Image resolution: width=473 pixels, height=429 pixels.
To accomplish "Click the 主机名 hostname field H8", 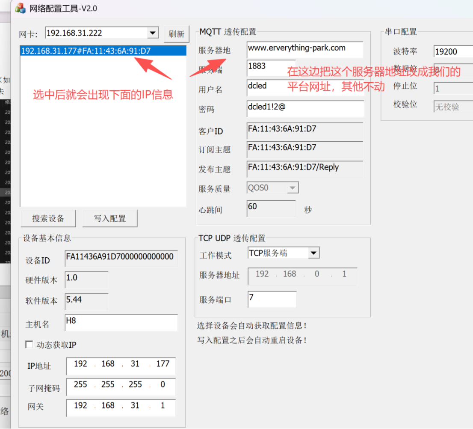I will [121, 323].
